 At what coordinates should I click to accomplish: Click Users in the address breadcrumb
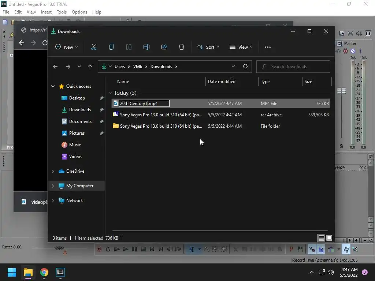coord(120,67)
